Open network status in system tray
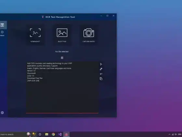The width and height of the screenshot is (182, 137). pyautogui.click(x=173, y=134)
